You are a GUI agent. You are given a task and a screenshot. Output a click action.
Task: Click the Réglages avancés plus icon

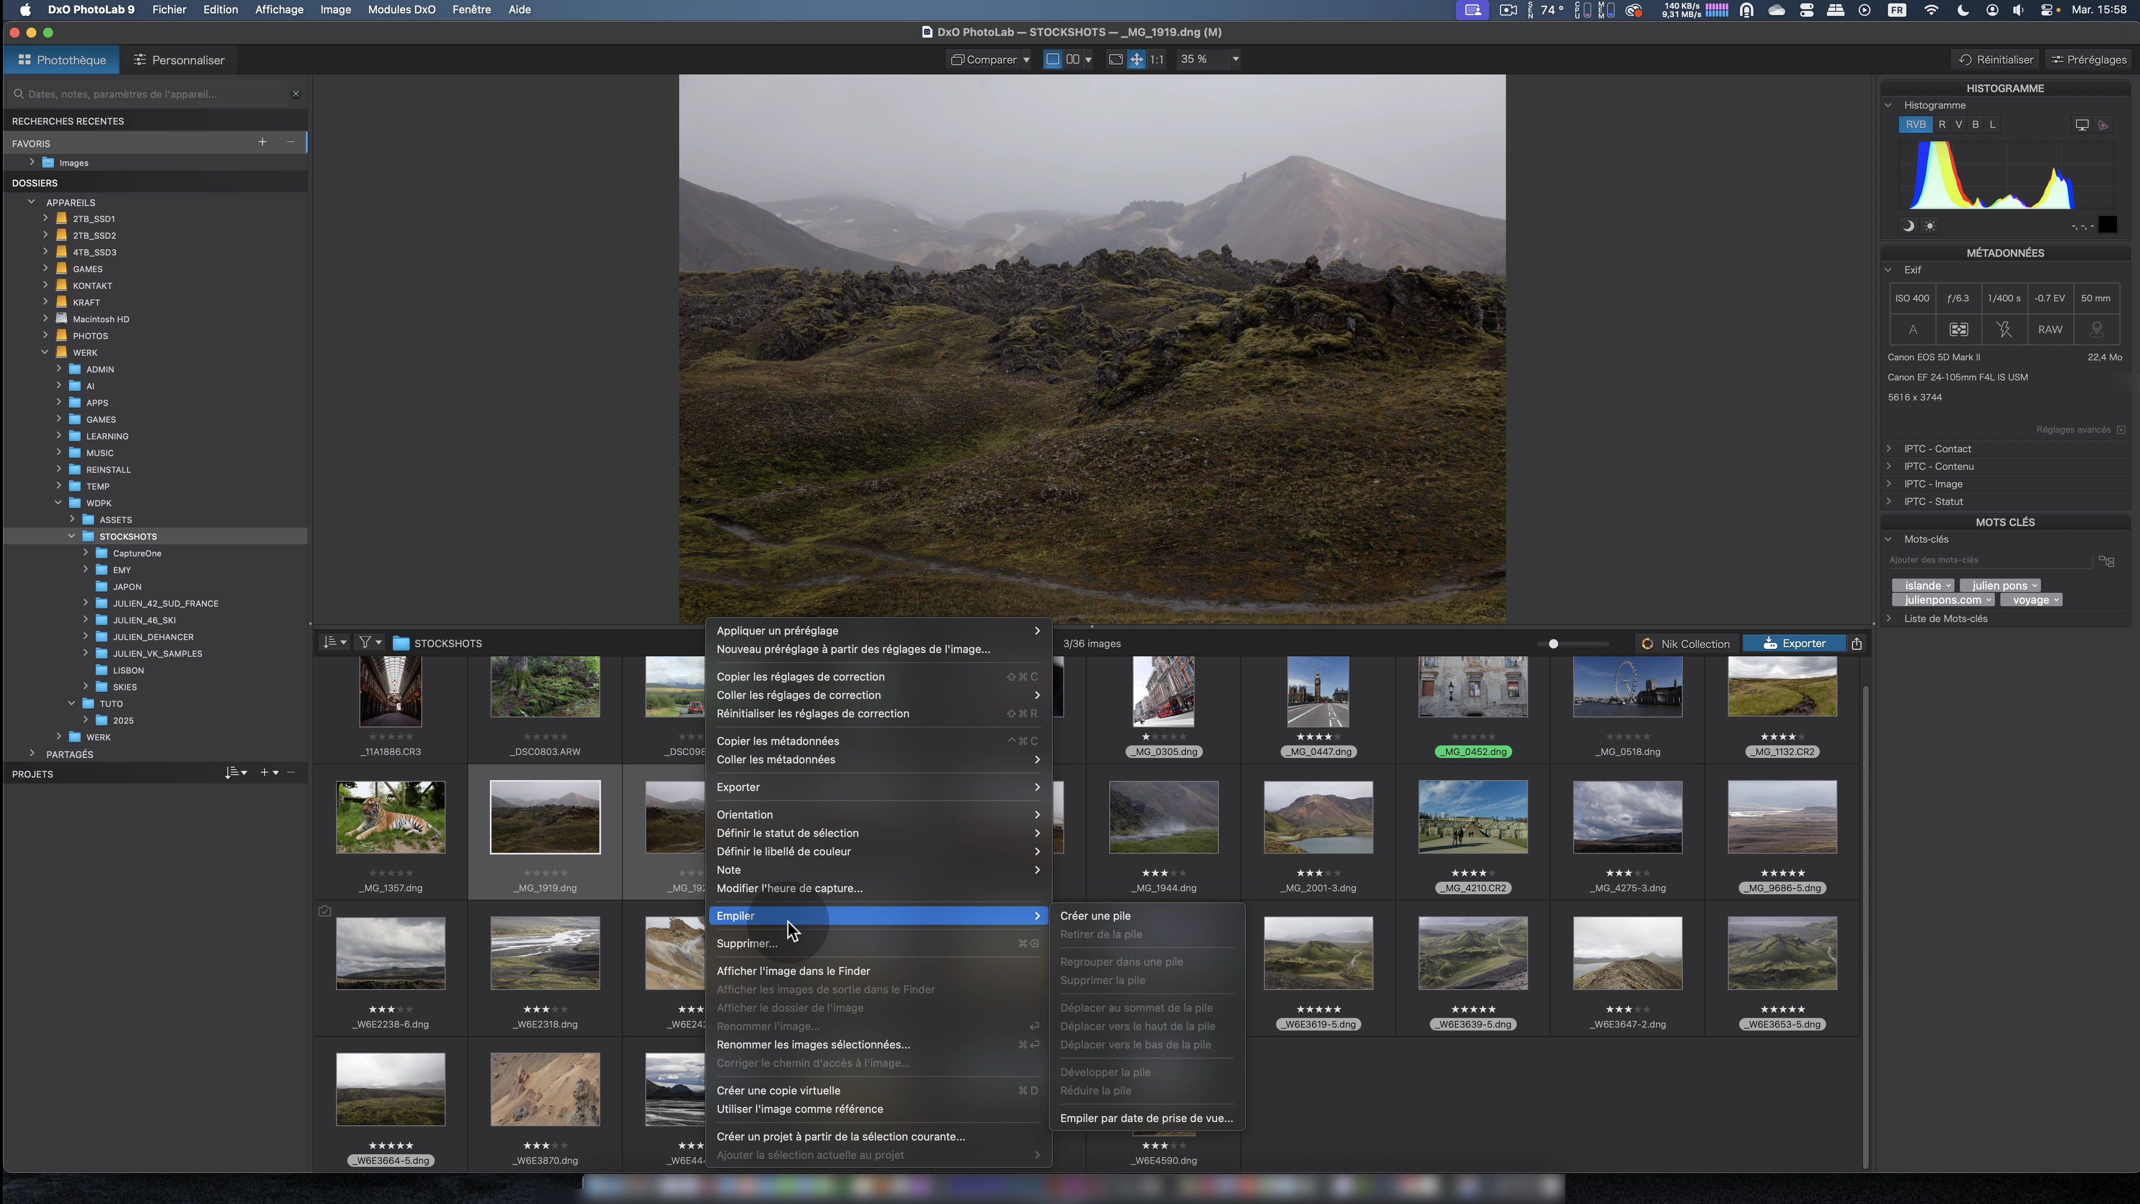2121,430
